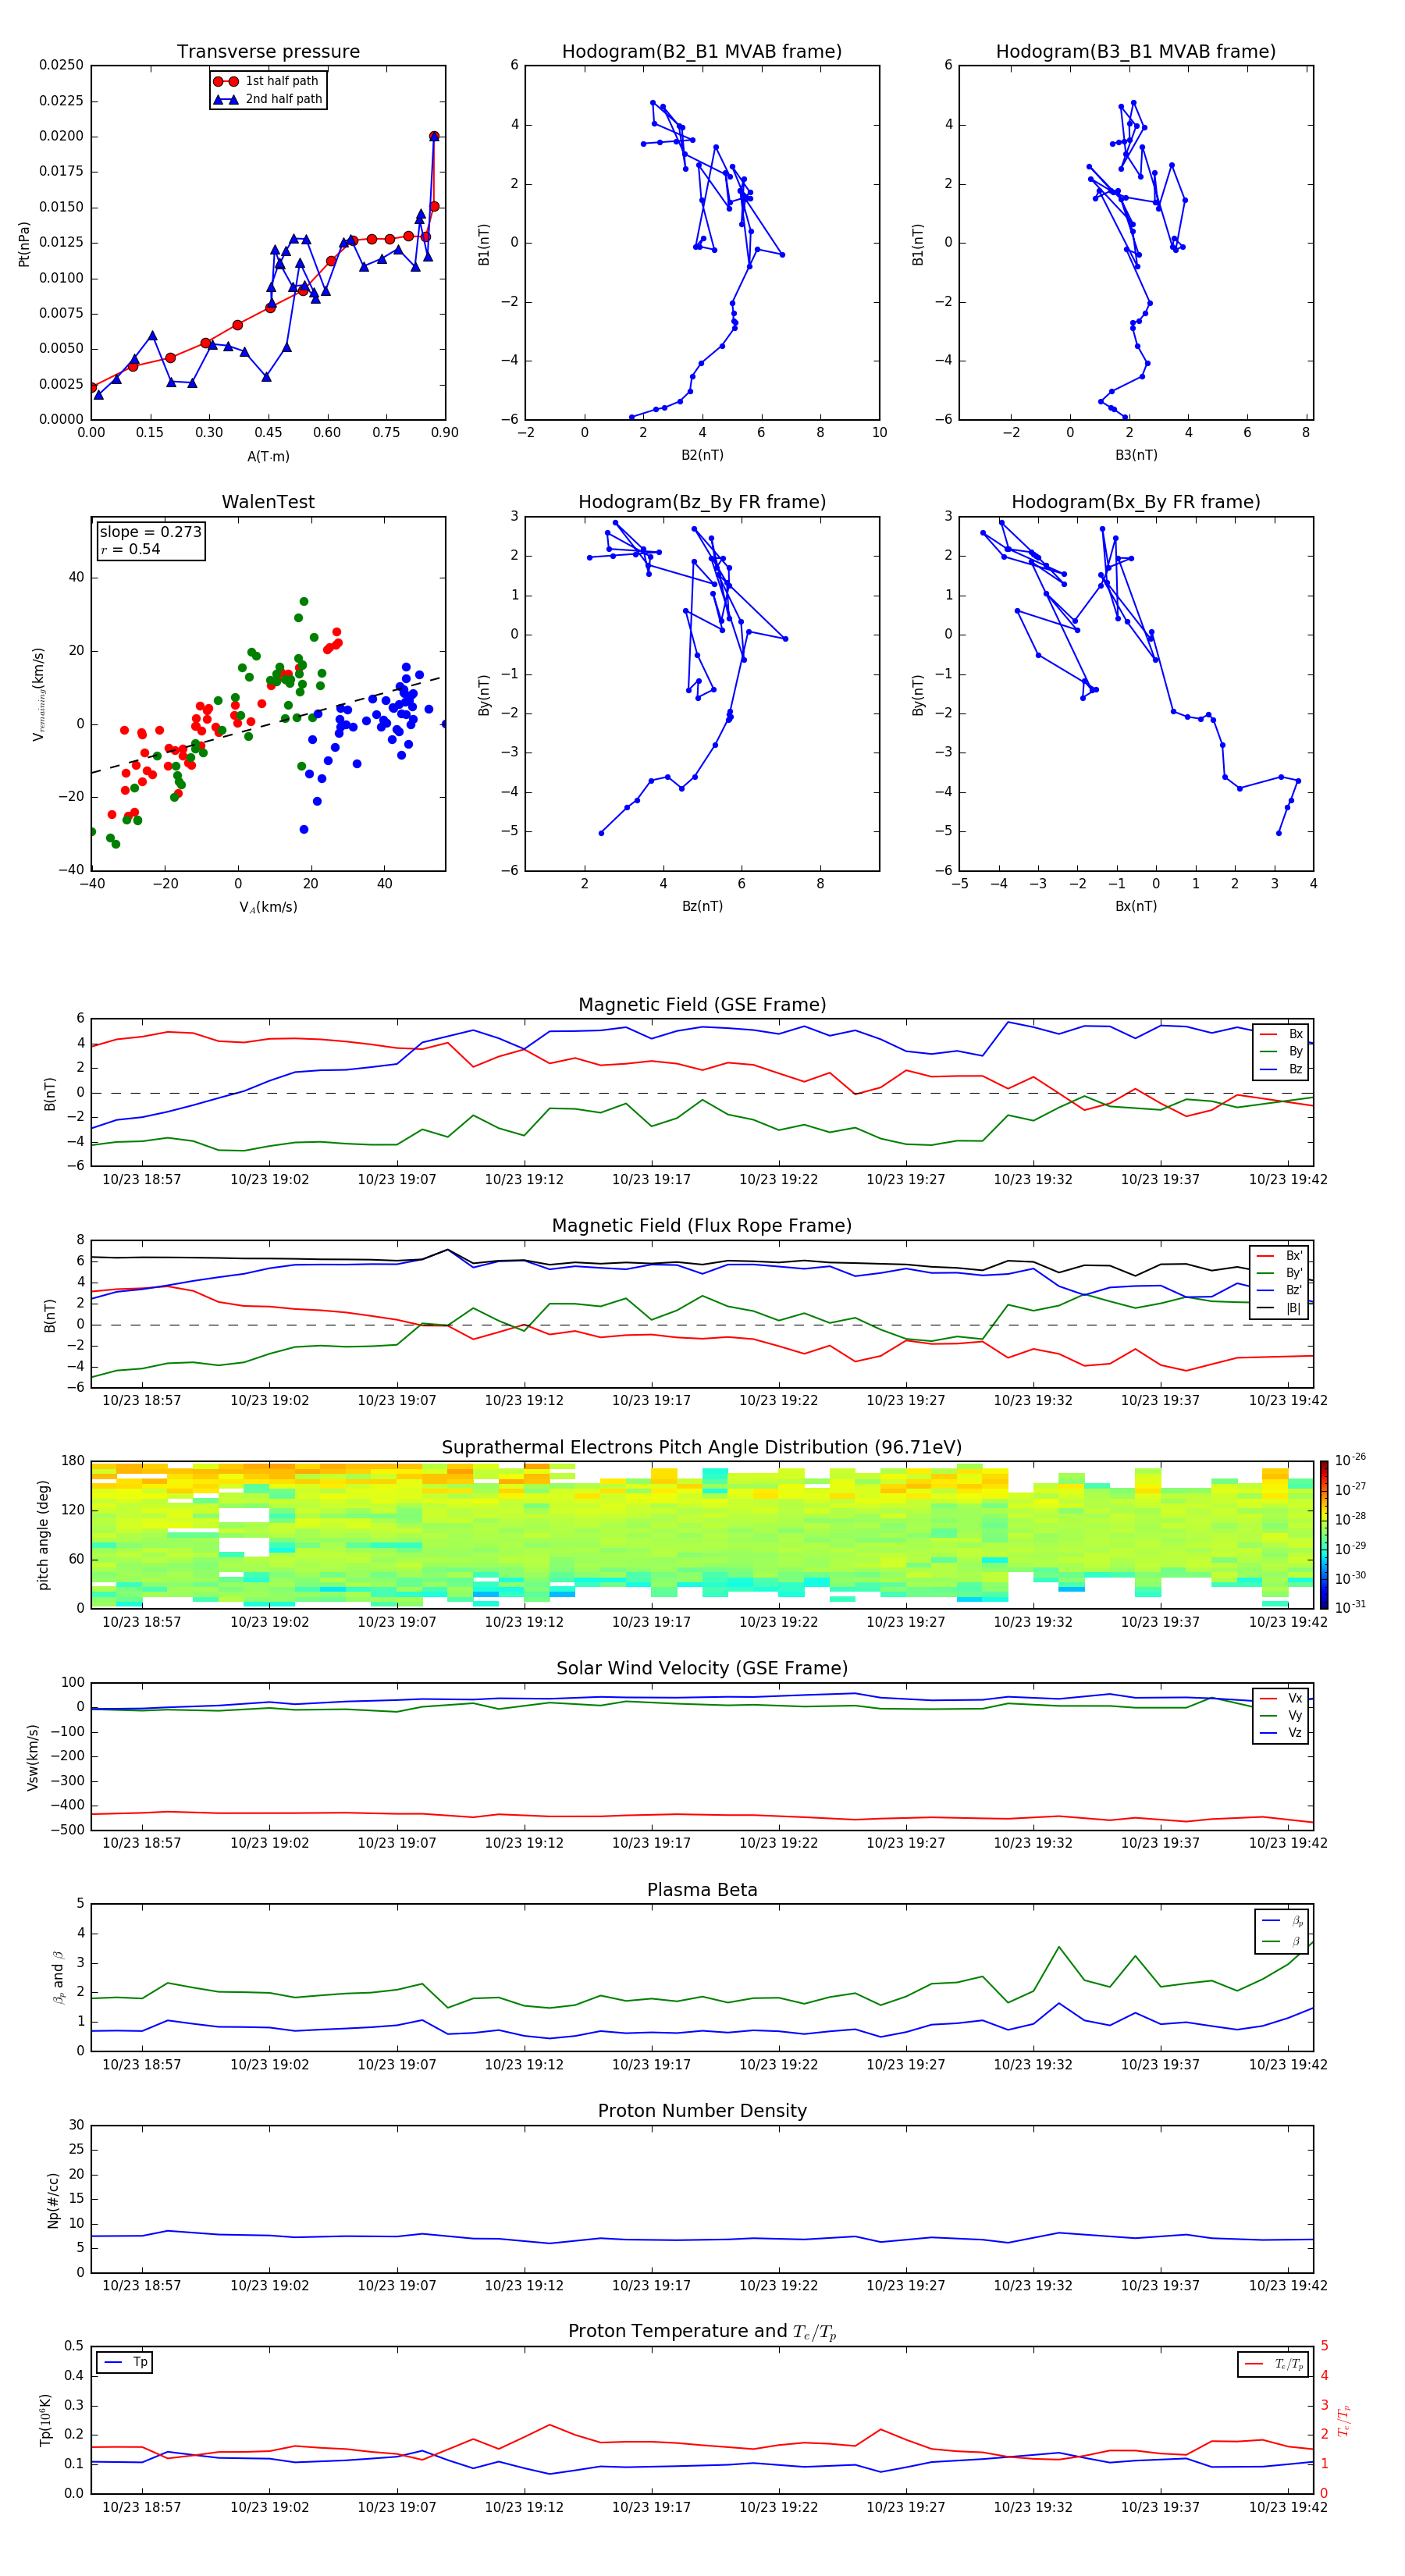Screen dimensions: 1405x2576
Task: Select '1st half path' legend entry
Action: pyautogui.click(x=266, y=81)
